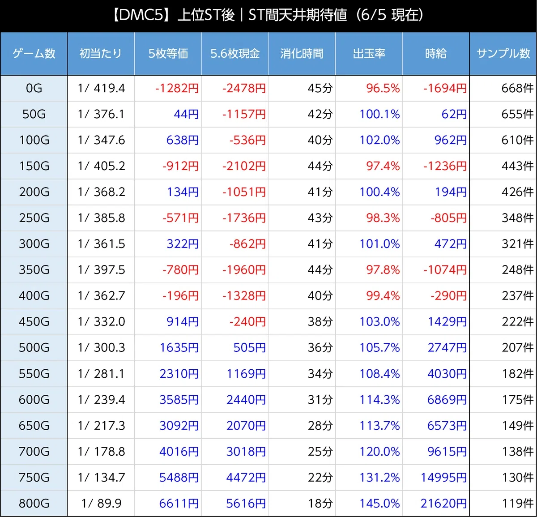Image resolution: width=537 pixels, height=517 pixels.
Task: Click the 655件 sample count cell
Action: 503,114
